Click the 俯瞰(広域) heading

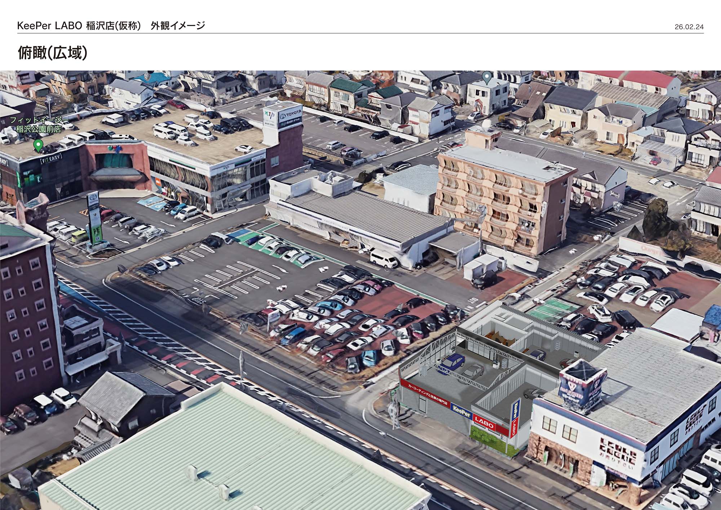tap(53, 53)
